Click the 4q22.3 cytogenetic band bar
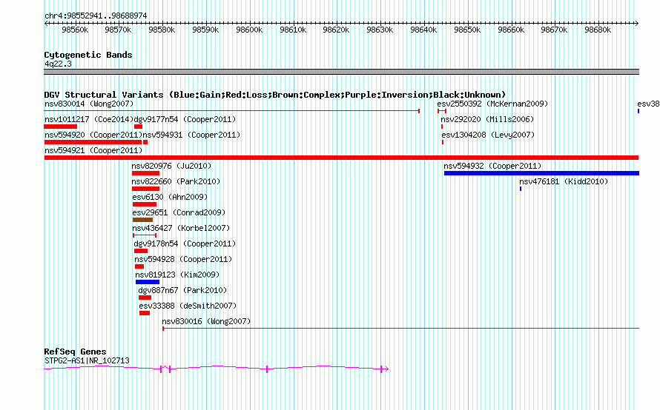The width and height of the screenshot is (660, 410). (x=341, y=72)
